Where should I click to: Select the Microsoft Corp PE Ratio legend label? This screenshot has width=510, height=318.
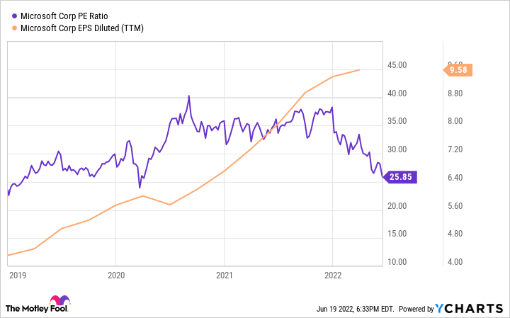click(64, 16)
